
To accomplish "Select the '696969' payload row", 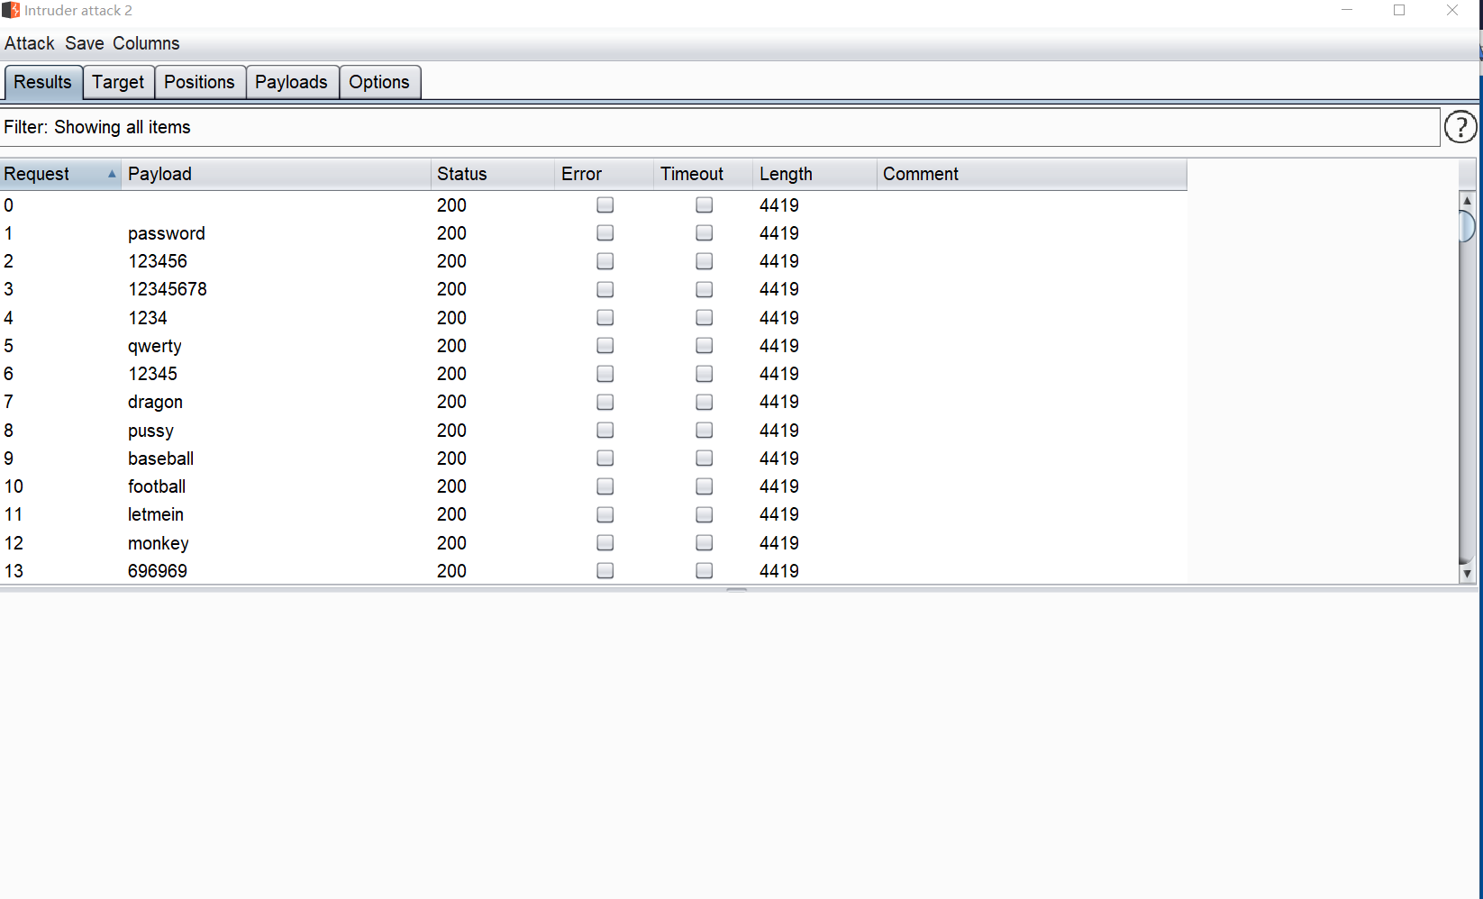I will (593, 571).
